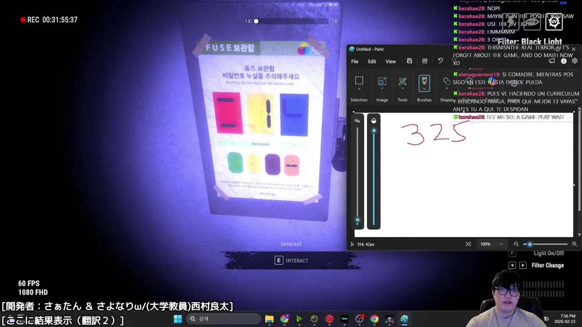
Task: Open the Windows Start menu
Action: pos(178,319)
